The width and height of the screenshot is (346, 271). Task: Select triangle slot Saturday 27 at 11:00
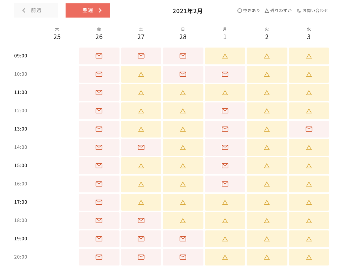point(141,93)
